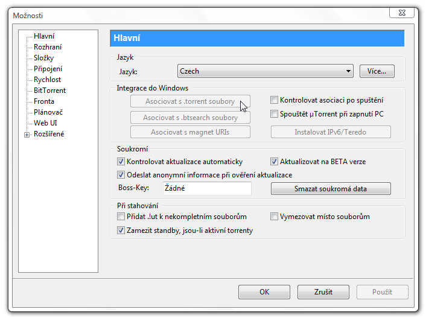Open the Jazyk language dropdown
Screen dimensions: 426x318
(x=265, y=71)
